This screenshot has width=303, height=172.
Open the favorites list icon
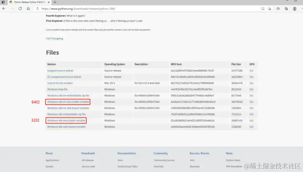point(278,9)
